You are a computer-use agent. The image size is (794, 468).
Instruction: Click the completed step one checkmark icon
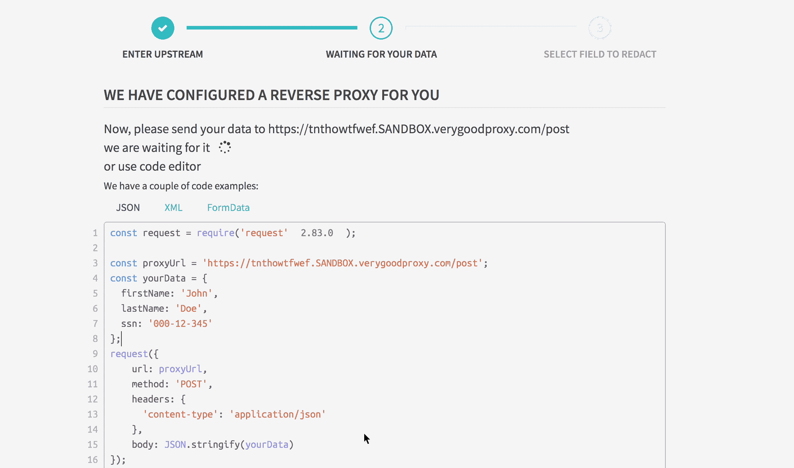pos(163,28)
